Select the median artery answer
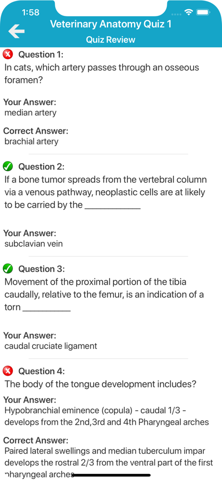This screenshot has height=481, width=222. [30, 113]
